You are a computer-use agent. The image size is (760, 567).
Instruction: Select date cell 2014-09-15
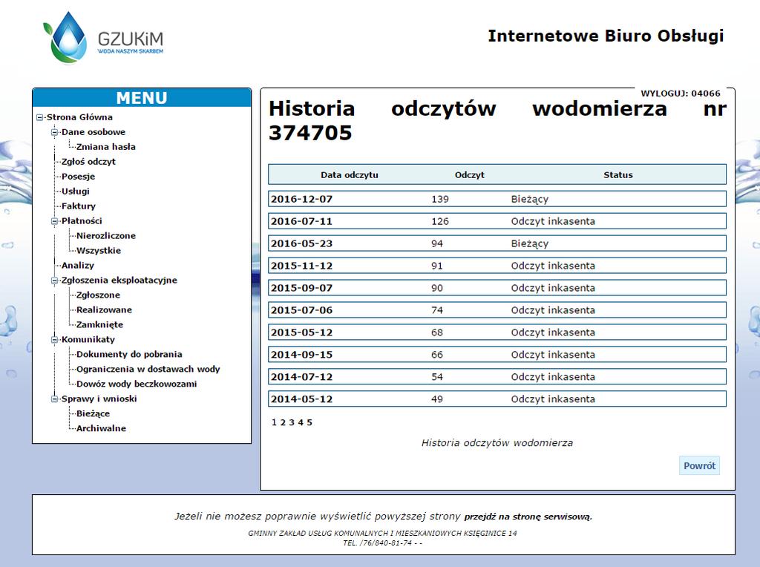point(301,355)
